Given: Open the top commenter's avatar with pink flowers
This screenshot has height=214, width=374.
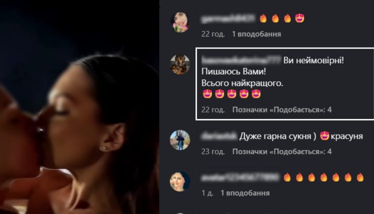Looking at the screenshot, I should point(180,22).
